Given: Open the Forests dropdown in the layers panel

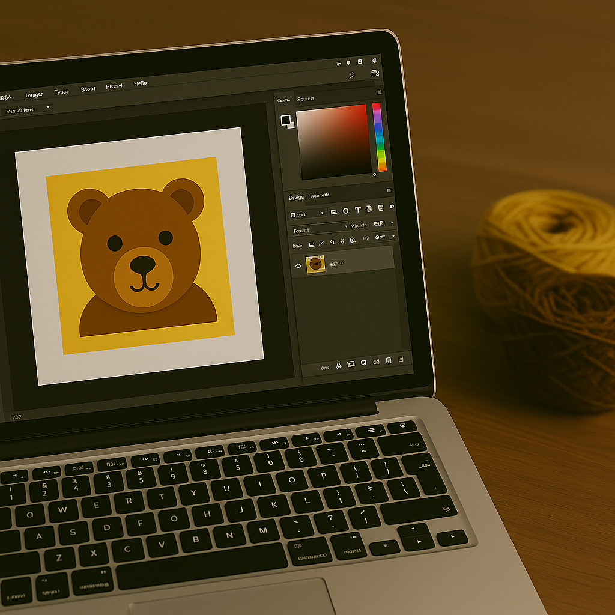Looking at the screenshot, I should (321, 229).
